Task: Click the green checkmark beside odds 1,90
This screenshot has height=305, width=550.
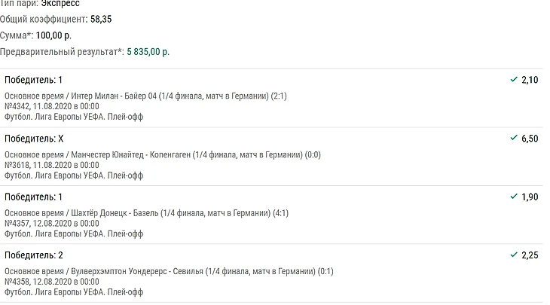Action: coord(513,197)
